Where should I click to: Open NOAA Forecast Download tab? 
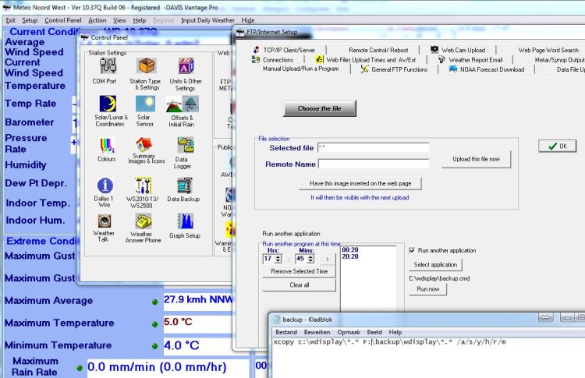pyautogui.click(x=487, y=69)
